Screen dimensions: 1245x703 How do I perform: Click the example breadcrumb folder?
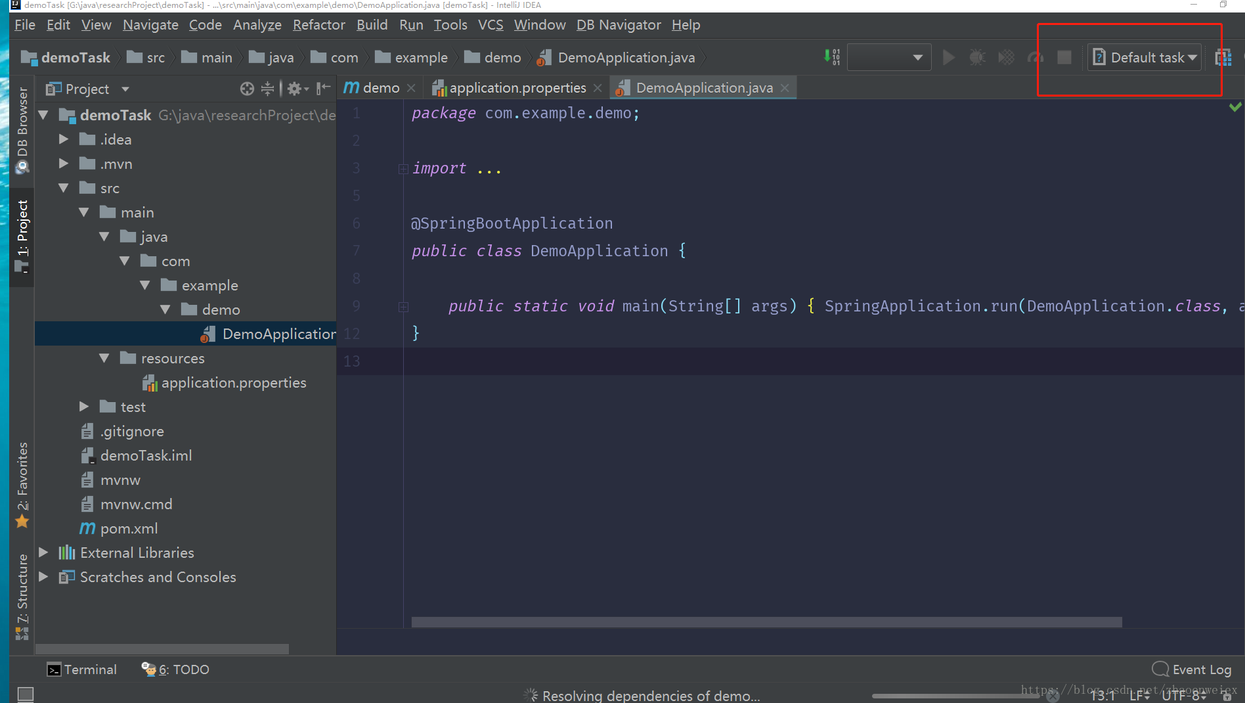tap(411, 58)
